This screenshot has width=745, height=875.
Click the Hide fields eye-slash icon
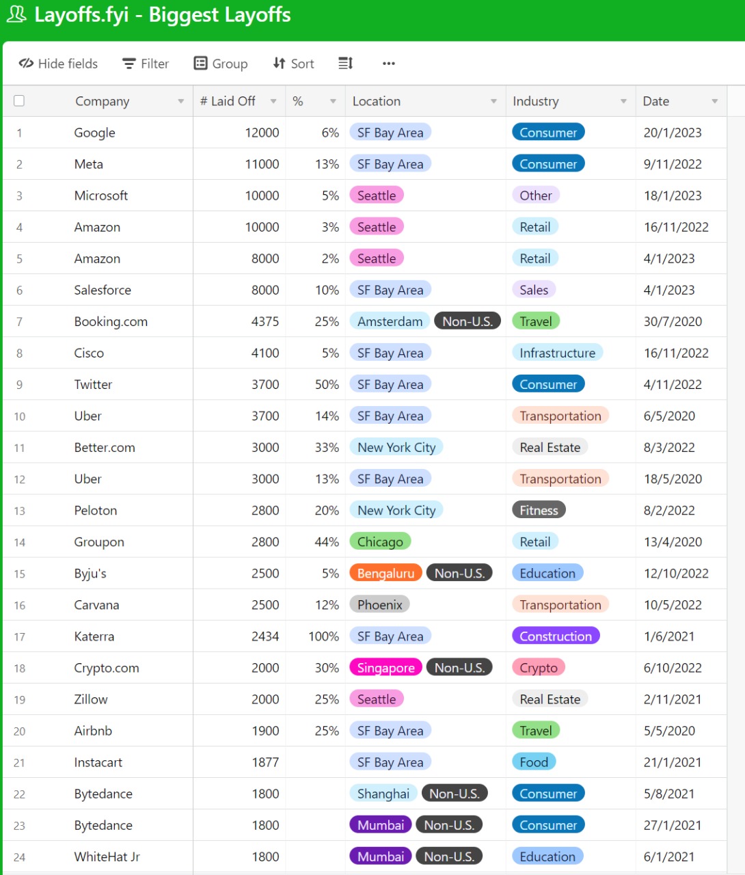26,64
